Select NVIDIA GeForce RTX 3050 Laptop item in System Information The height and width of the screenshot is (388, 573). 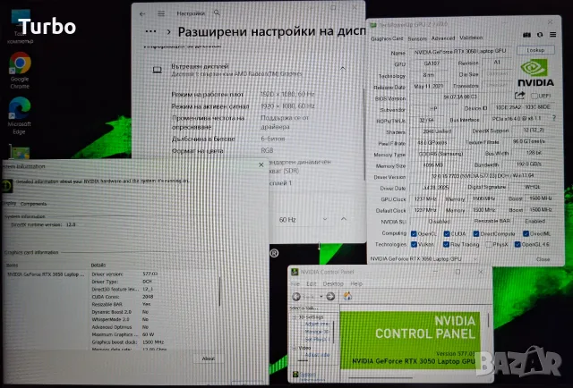[46, 274]
